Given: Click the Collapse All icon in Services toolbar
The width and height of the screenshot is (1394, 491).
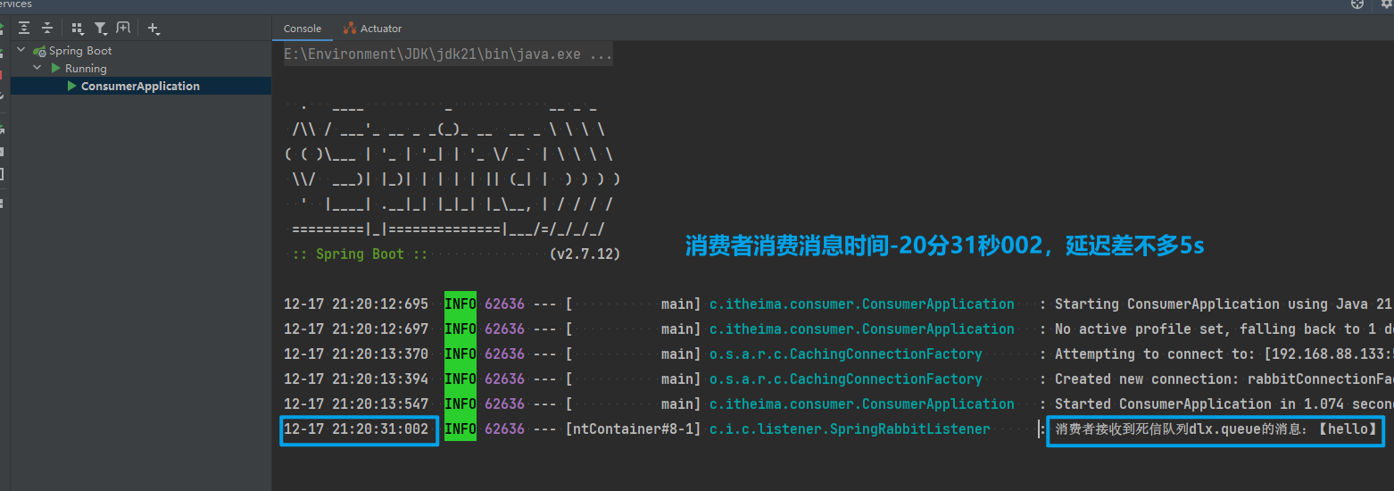Looking at the screenshot, I should coord(47,29).
